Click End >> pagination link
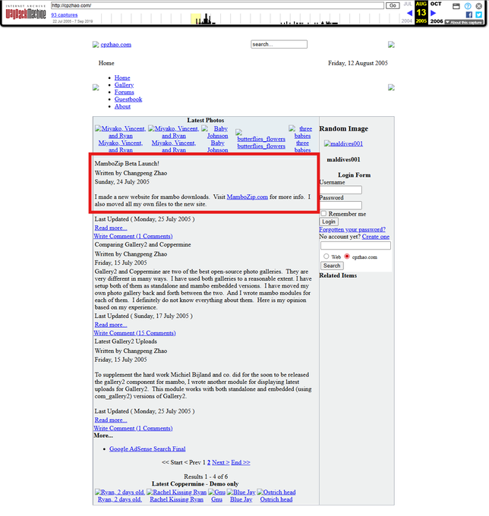The width and height of the screenshot is (489, 516). coord(241,462)
